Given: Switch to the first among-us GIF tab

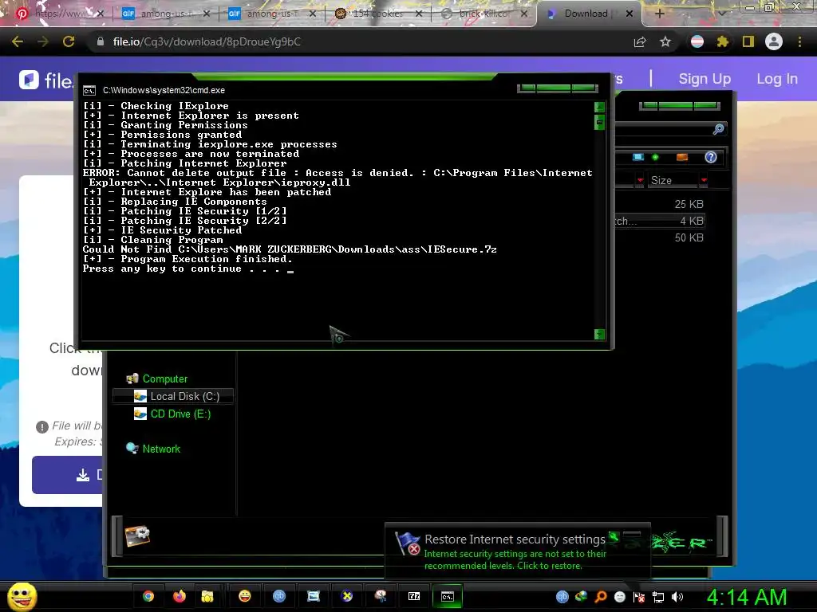Looking at the screenshot, I should point(164,14).
